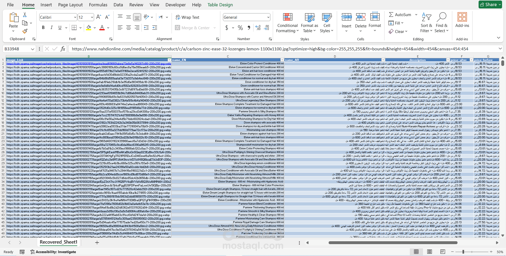Align text to the left
The height and width of the screenshot is (256, 506).
point(120,27)
